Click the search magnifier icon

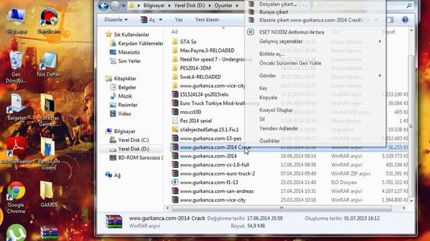point(409,5)
